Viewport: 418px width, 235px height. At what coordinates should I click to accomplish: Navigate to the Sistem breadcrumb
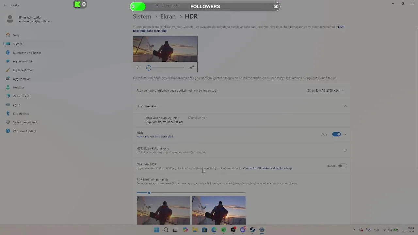142,16
